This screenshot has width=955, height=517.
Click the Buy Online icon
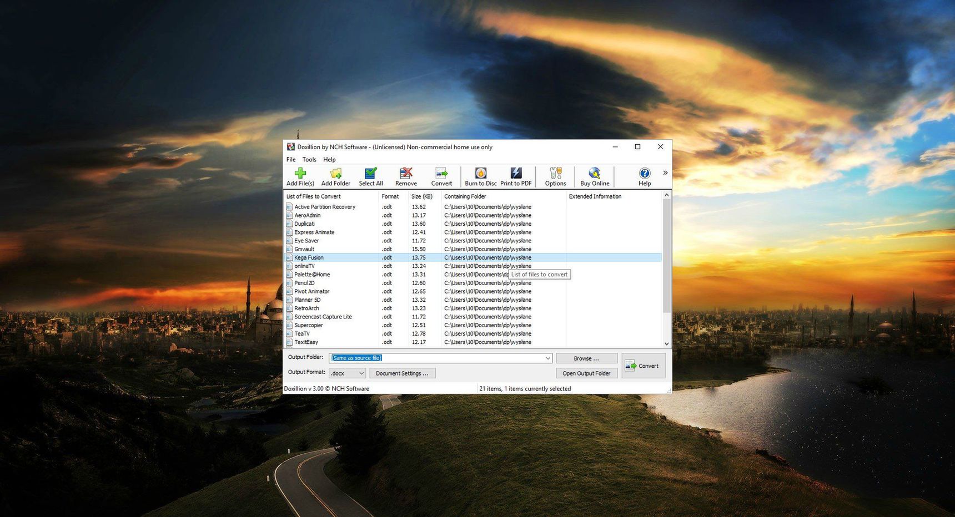[x=595, y=177]
